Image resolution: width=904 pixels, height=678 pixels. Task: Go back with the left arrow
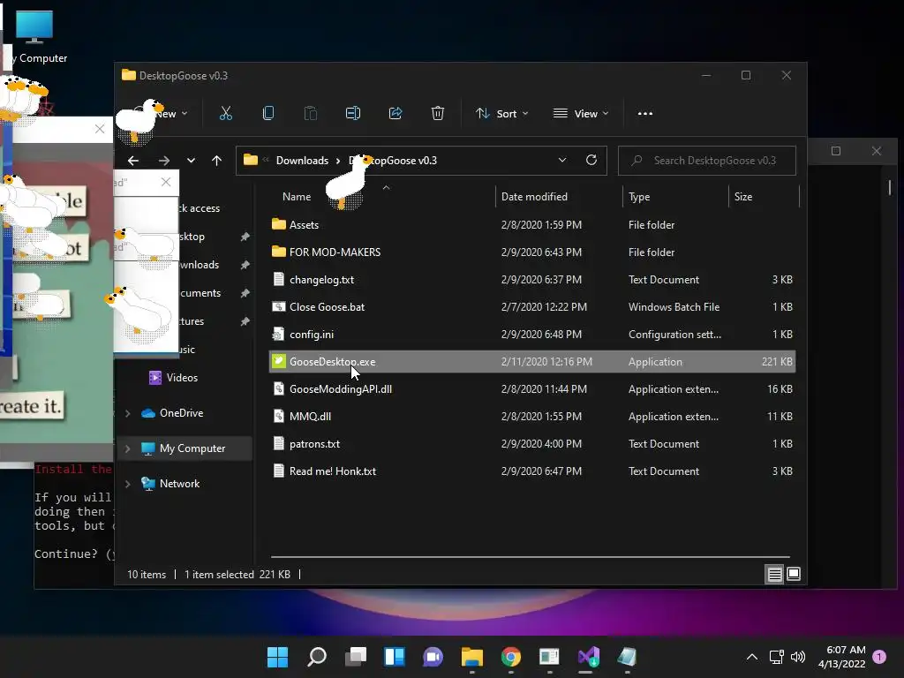[x=133, y=161]
